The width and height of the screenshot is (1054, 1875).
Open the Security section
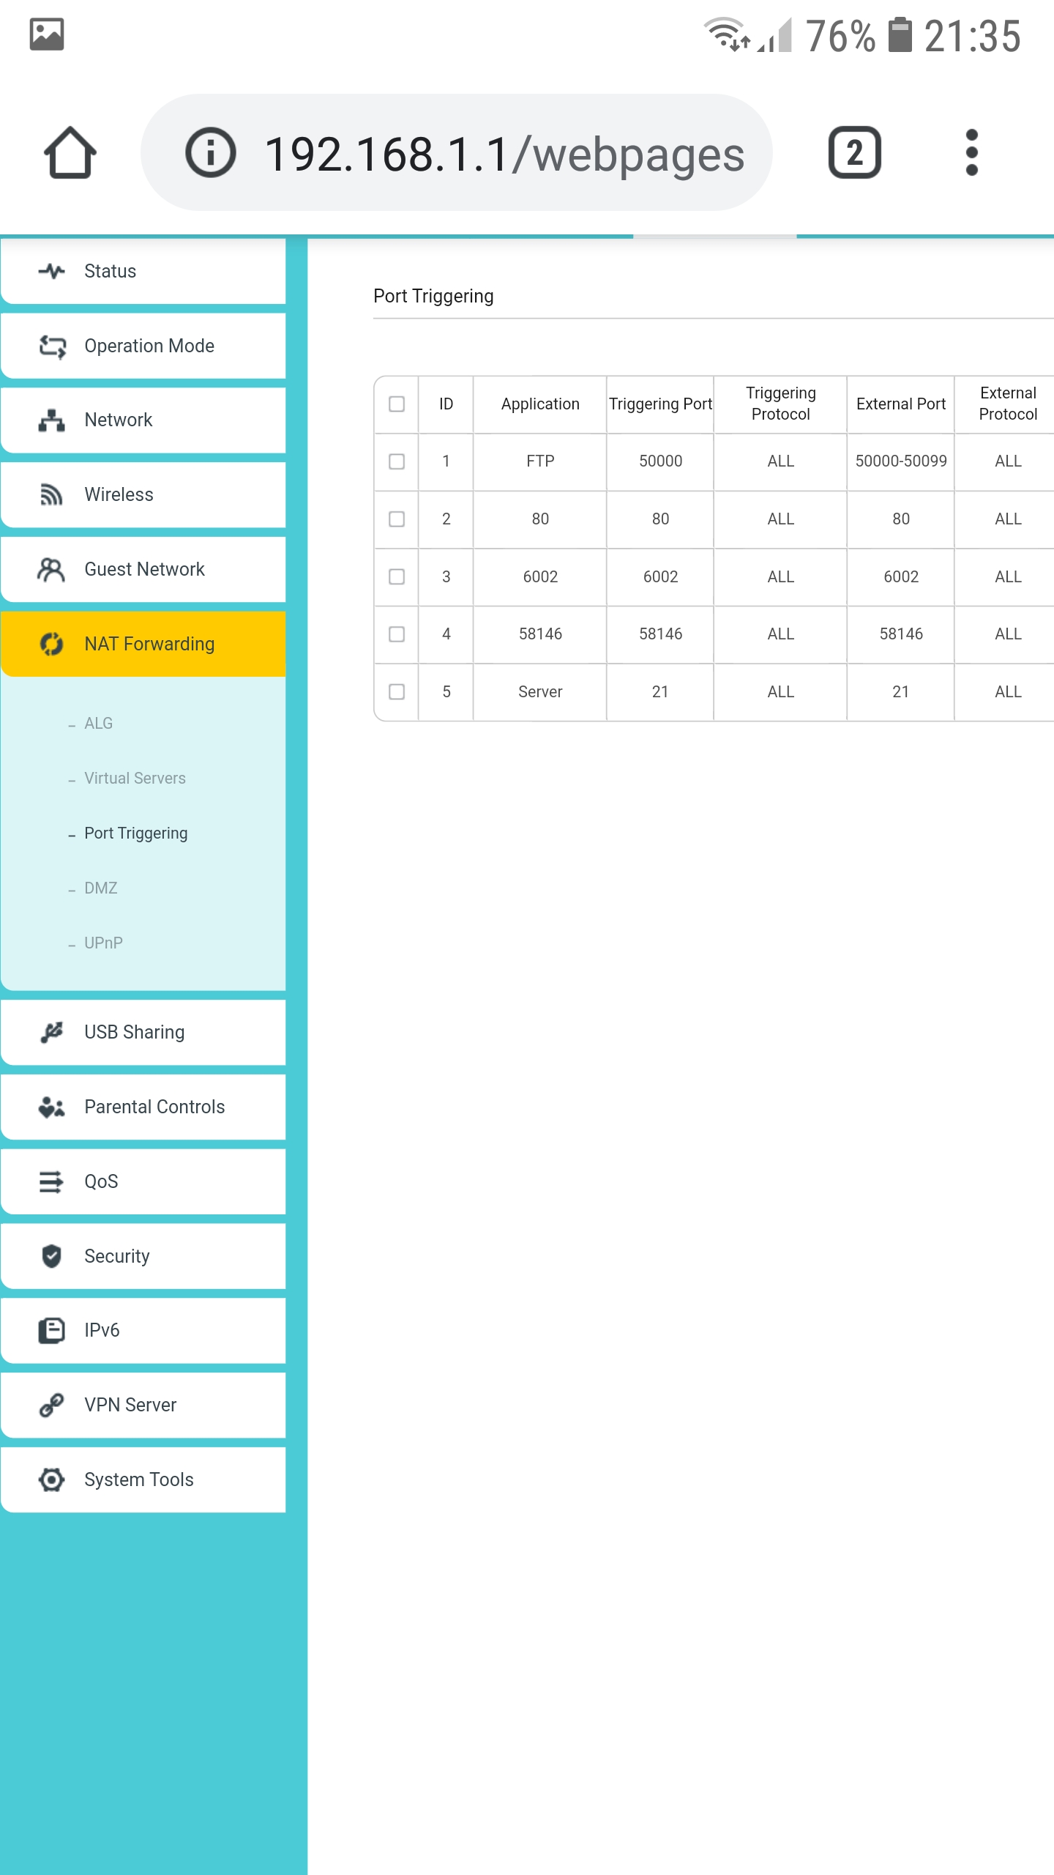pyautogui.click(x=143, y=1256)
